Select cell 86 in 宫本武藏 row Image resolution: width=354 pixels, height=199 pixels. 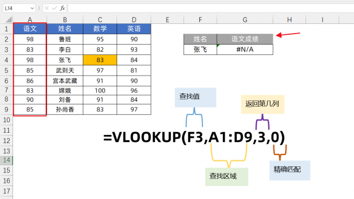[x=30, y=80]
